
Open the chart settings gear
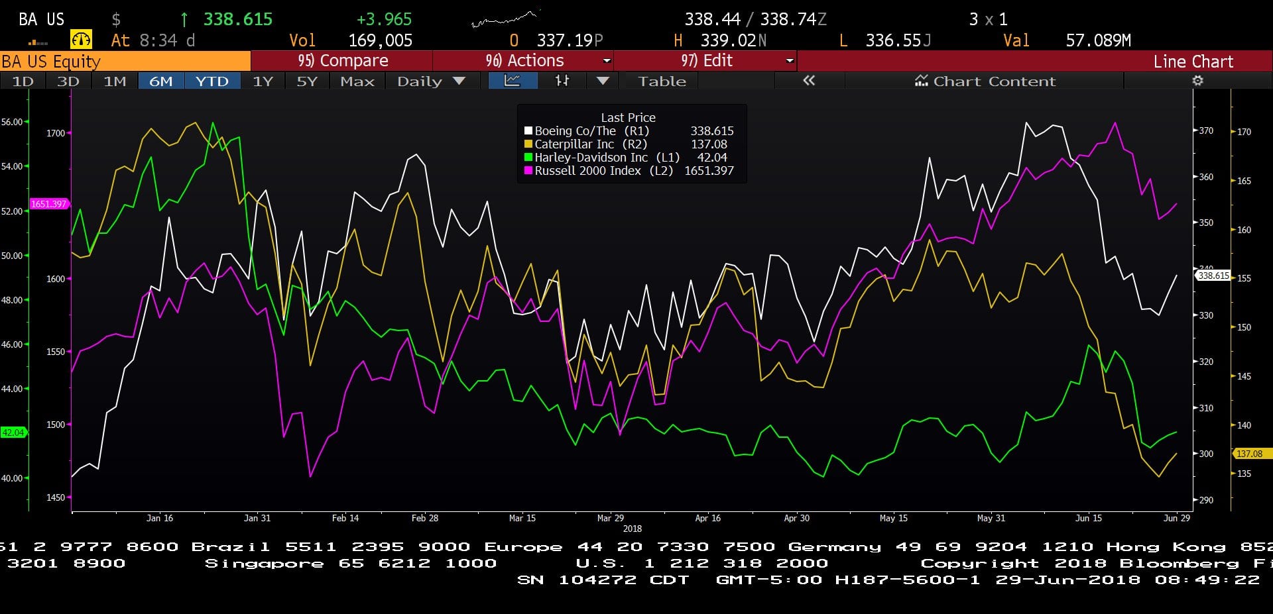pos(1197,81)
